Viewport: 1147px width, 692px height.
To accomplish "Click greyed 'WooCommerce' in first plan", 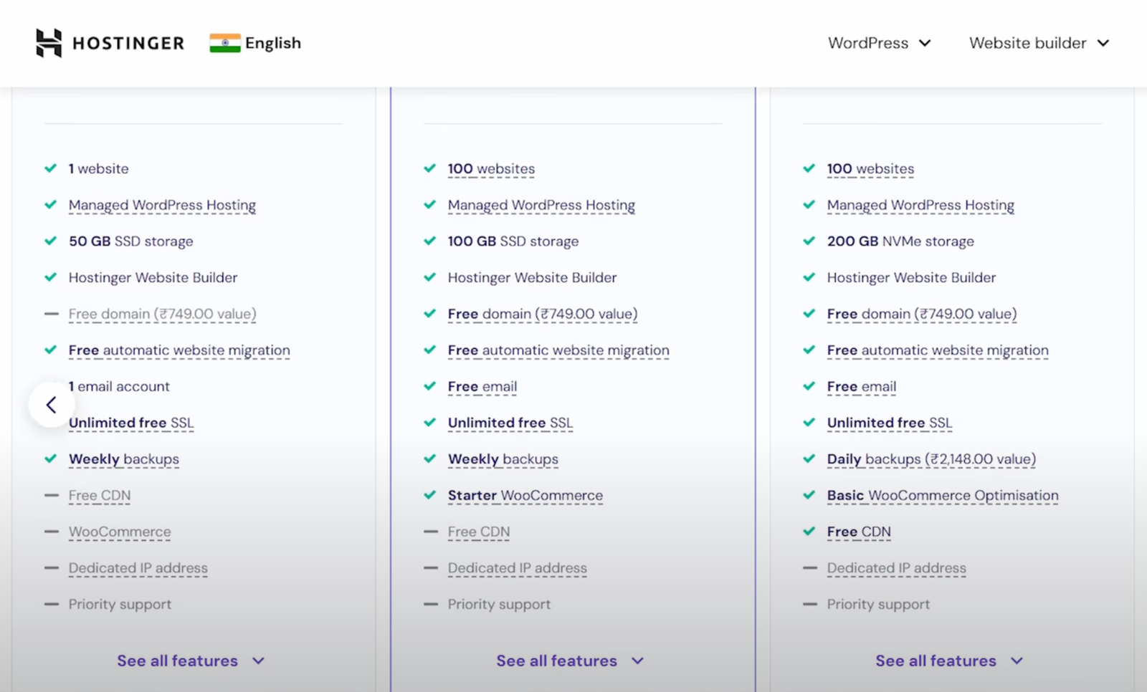I will pyautogui.click(x=120, y=532).
